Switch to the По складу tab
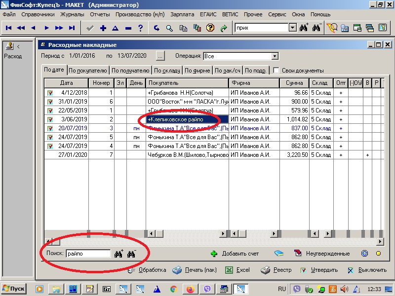The width and height of the screenshot is (395, 296). click(x=167, y=71)
